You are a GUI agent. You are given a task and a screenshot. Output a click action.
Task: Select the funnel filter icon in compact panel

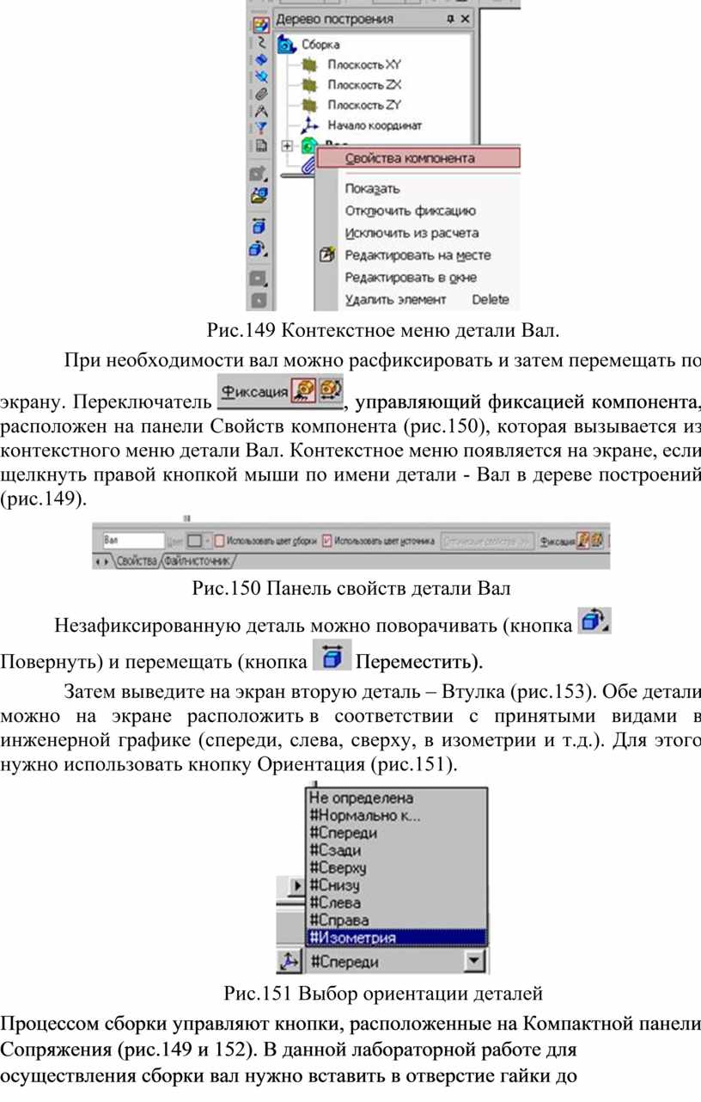(x=260, y=127)
